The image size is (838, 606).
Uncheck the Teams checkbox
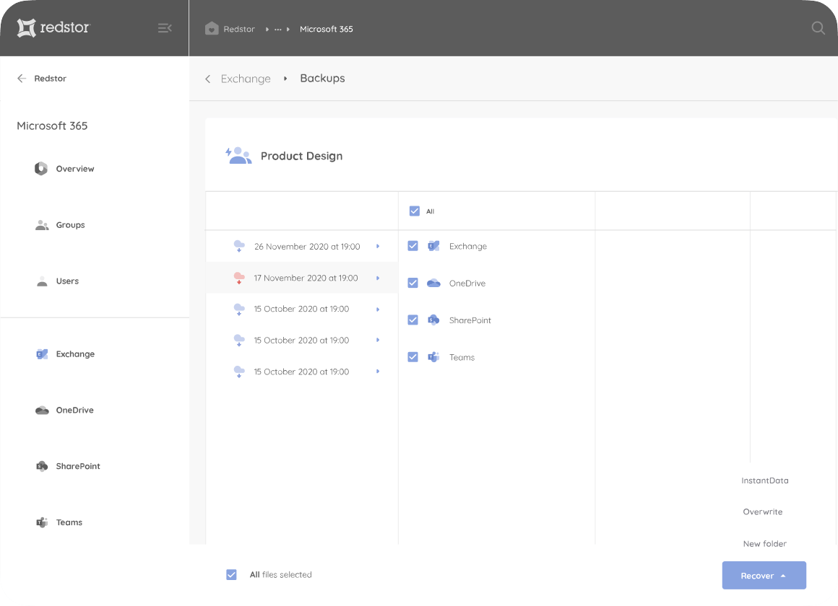tap(412, 356)
